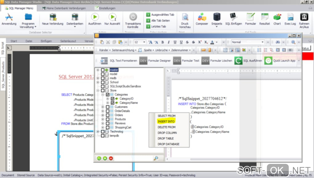Screen dimensions: 314x178
Task: Launch Quick Launch App
Action: tap(280, 61)
